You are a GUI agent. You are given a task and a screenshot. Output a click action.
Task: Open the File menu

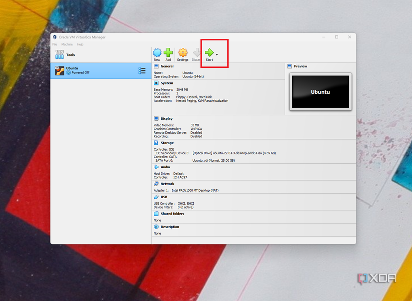[54, 44]
